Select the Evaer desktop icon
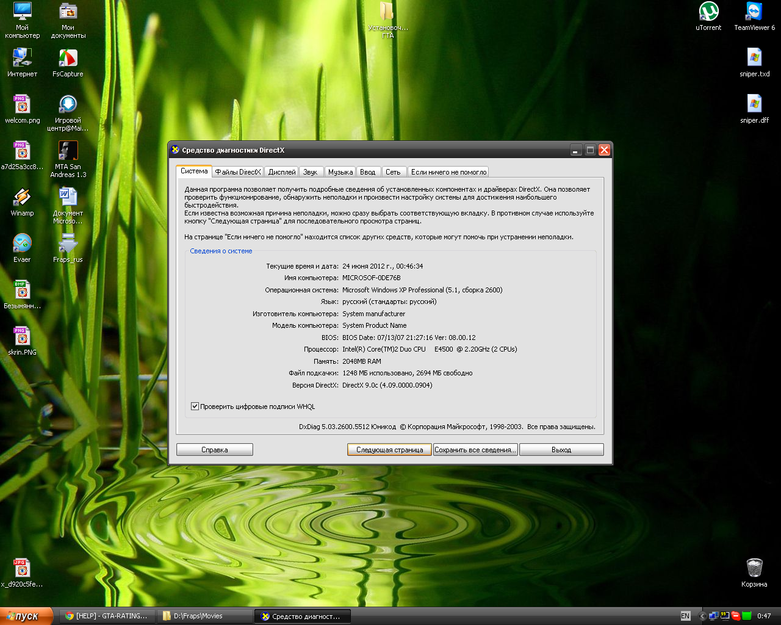The image size is (781, 625). (22, 248)
